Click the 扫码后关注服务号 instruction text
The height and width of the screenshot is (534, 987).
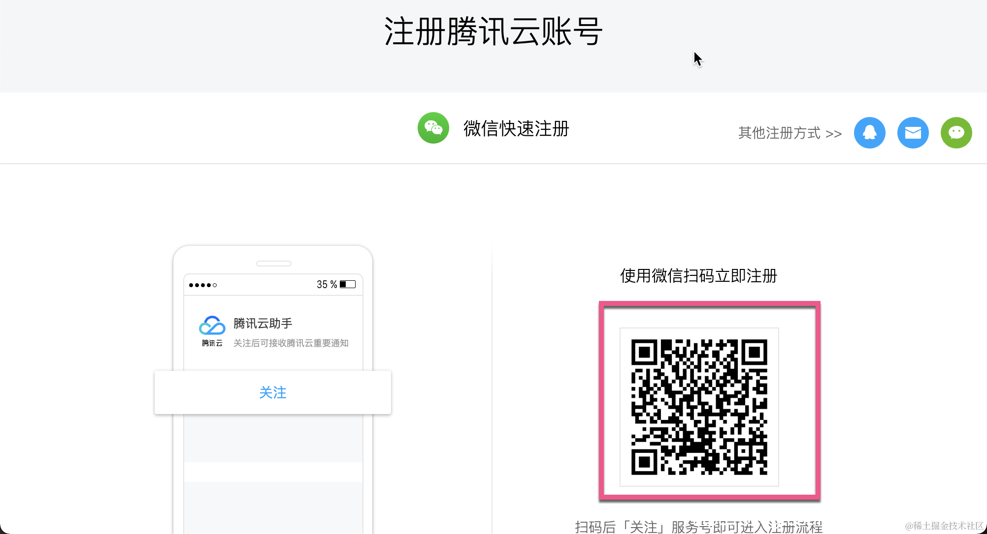[698, 527]
